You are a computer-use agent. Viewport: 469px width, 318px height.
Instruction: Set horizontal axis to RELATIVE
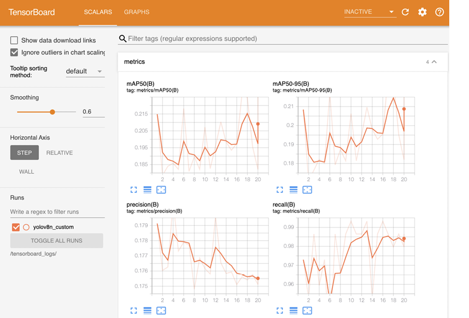pos(60,152)
